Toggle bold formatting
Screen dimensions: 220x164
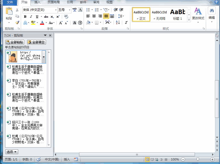click(x=25, y=17)
